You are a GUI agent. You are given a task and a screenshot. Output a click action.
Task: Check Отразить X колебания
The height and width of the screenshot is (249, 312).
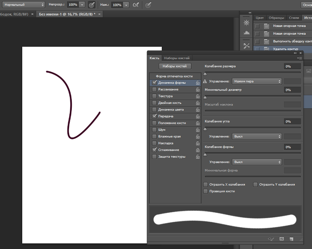click(206, 184)
